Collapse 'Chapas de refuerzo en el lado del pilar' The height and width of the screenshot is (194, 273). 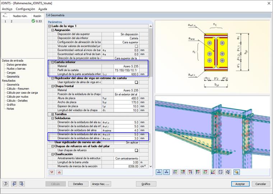click(52, 146)
